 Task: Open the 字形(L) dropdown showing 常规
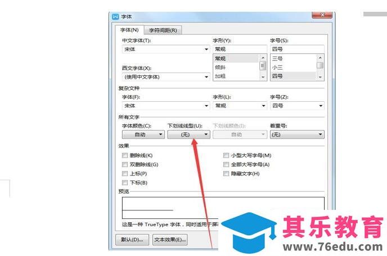pos(240,106)
